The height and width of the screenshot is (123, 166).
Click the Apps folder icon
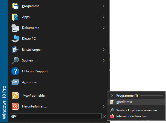click(x=15, y=17)
